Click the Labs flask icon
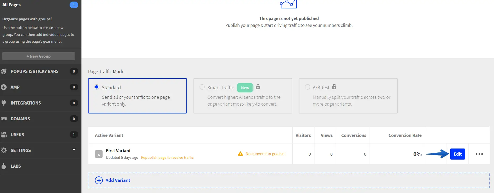The image size is (494, 193). pyautogui.click(x=4, y=166)
